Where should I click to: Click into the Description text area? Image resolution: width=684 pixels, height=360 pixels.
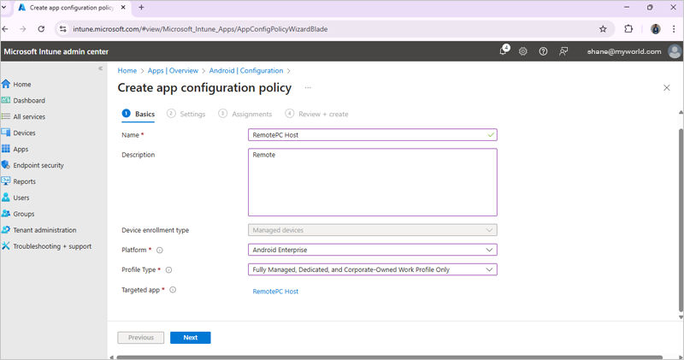[372, 182]
